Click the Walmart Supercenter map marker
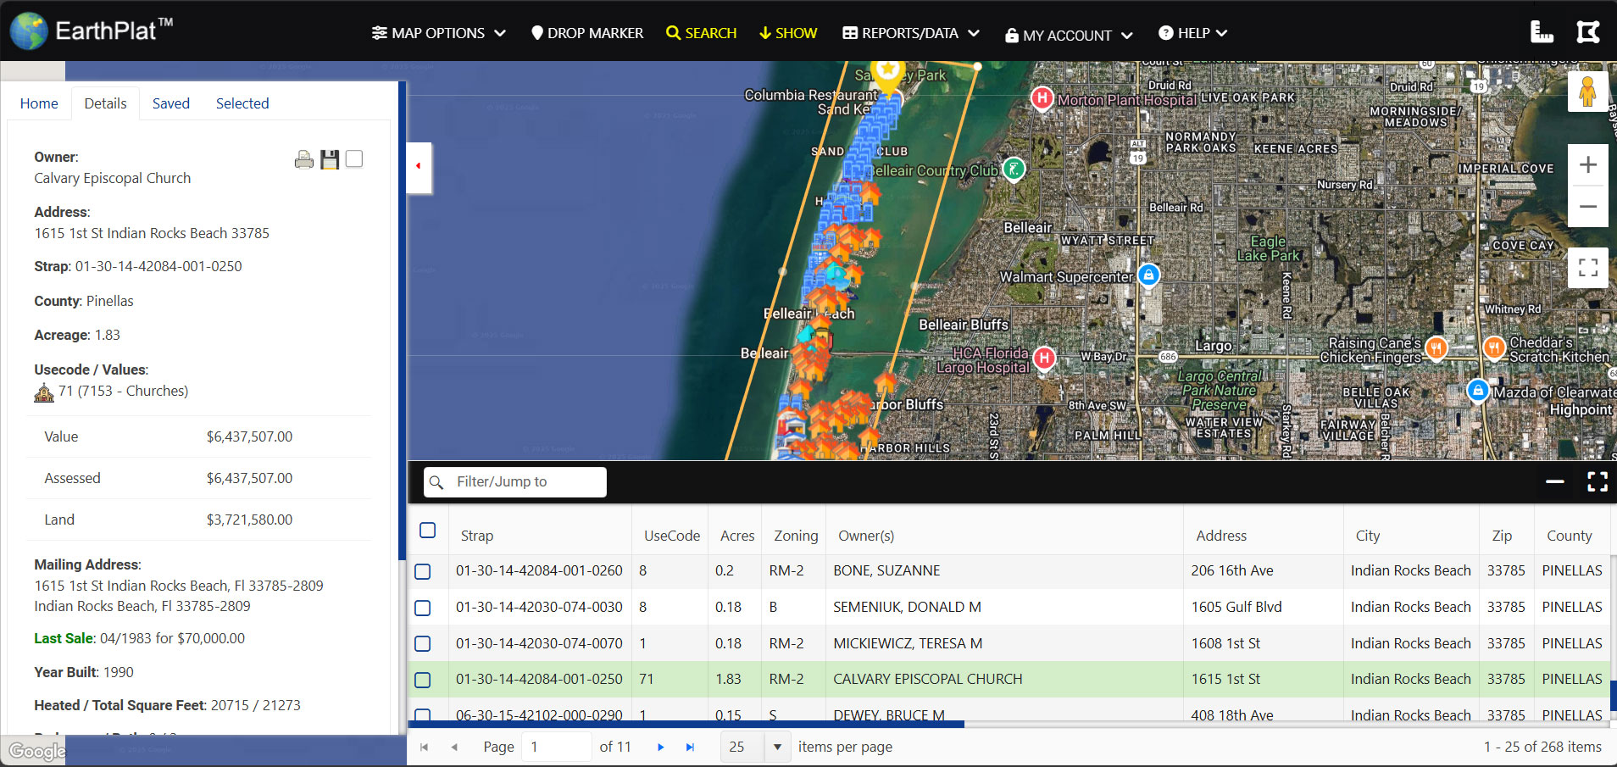This screenshot has height=767, width=1617. [1148, 275]
